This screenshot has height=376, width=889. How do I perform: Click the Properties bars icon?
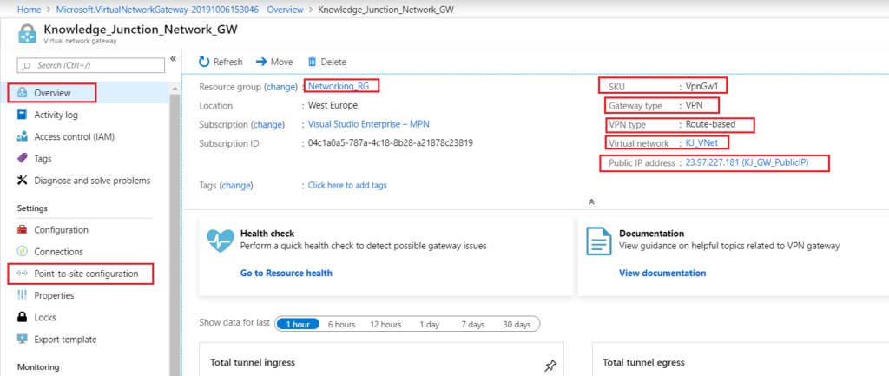pos(22,295)
